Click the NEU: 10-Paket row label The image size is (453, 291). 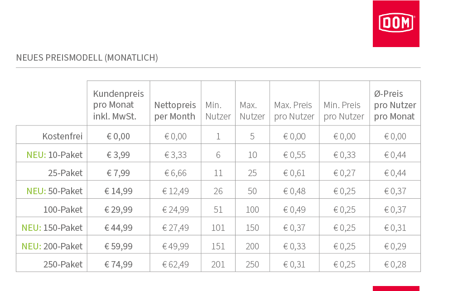tap(55, 155)
